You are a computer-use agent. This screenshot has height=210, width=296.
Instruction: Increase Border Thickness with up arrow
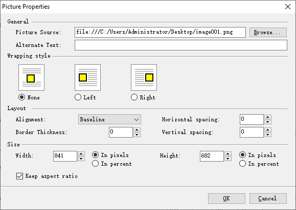(137, 129)
